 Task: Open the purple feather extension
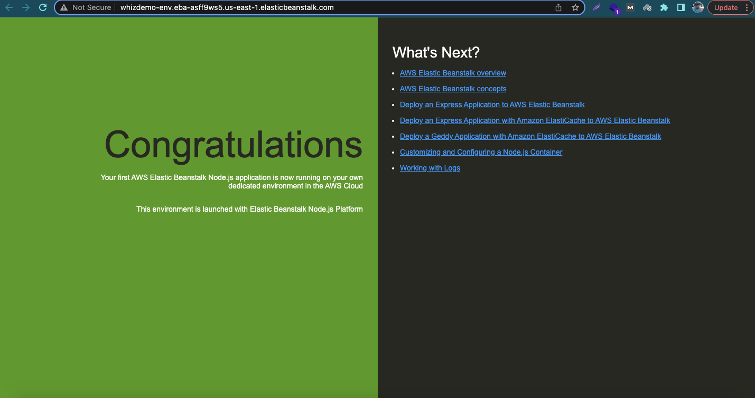click(x=596, y=7)
